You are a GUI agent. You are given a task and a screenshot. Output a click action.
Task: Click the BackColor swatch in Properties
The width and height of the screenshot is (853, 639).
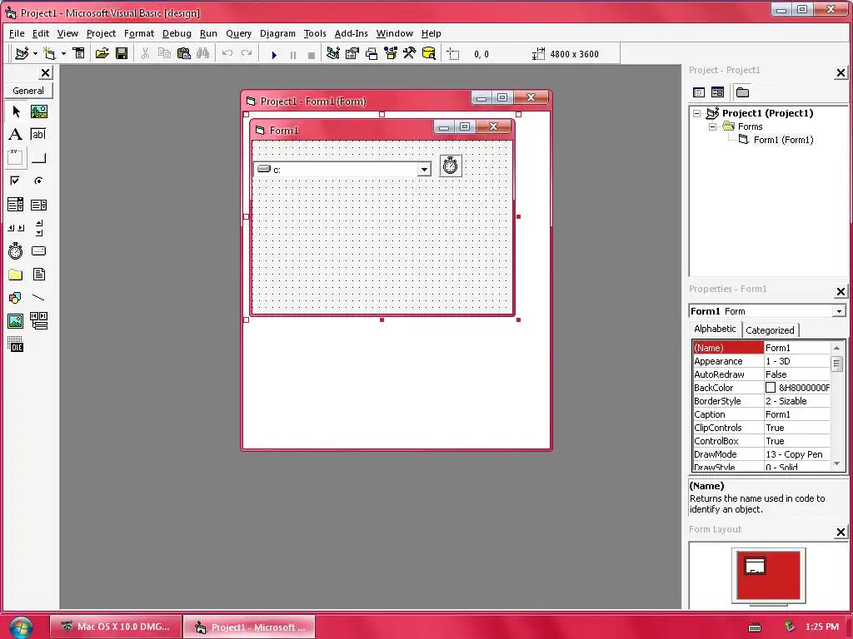point(771,388)
